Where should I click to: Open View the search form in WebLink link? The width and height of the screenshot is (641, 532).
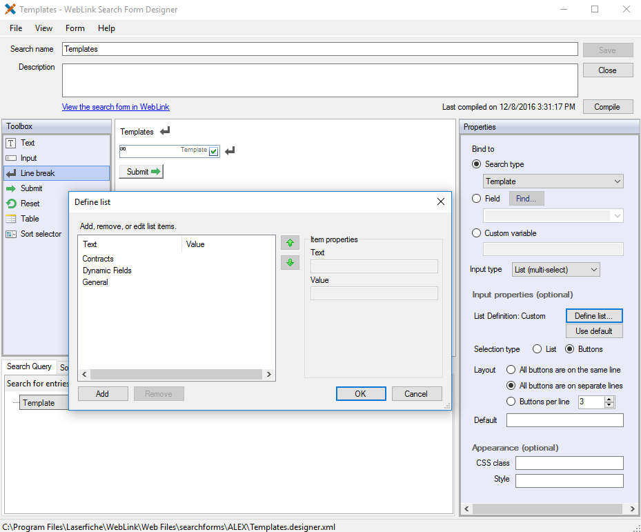tap(116, 107)
